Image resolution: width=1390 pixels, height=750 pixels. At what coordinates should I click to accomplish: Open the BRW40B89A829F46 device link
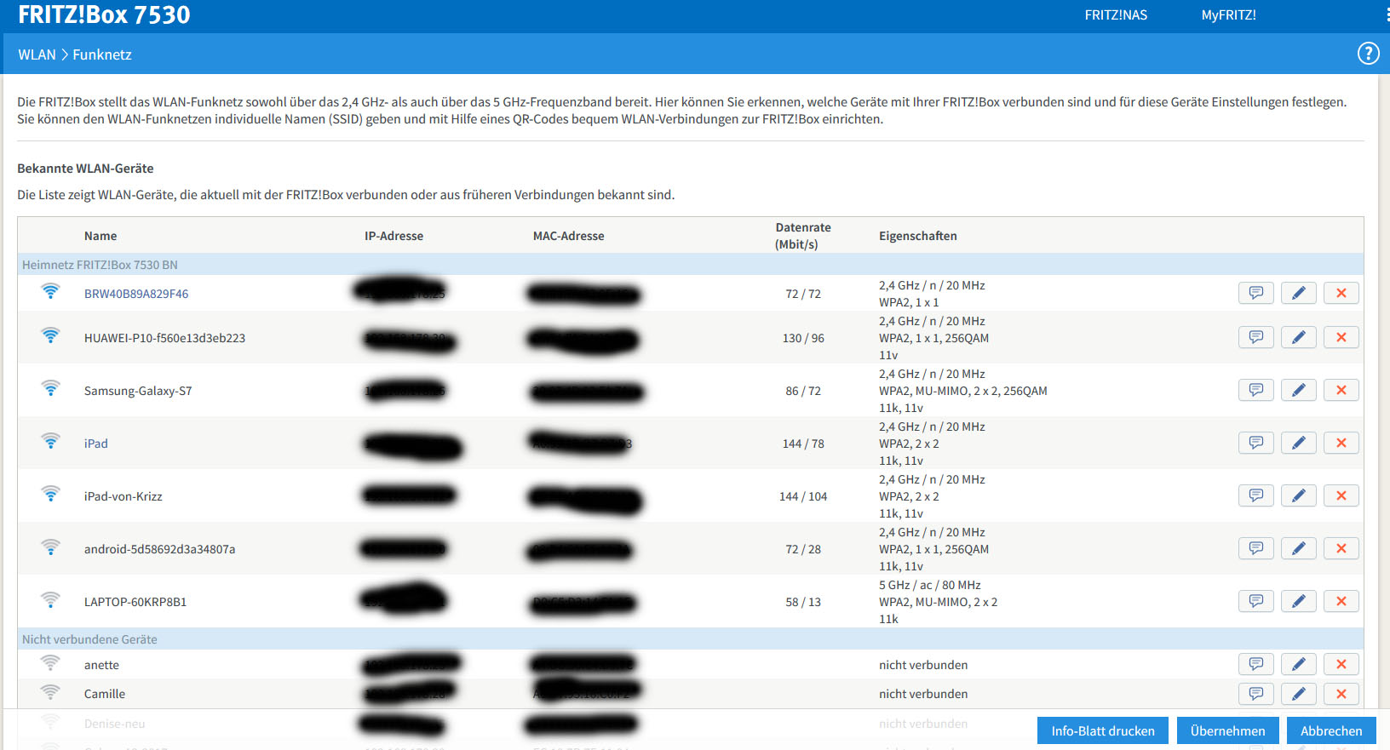click(x=136, y=294)
